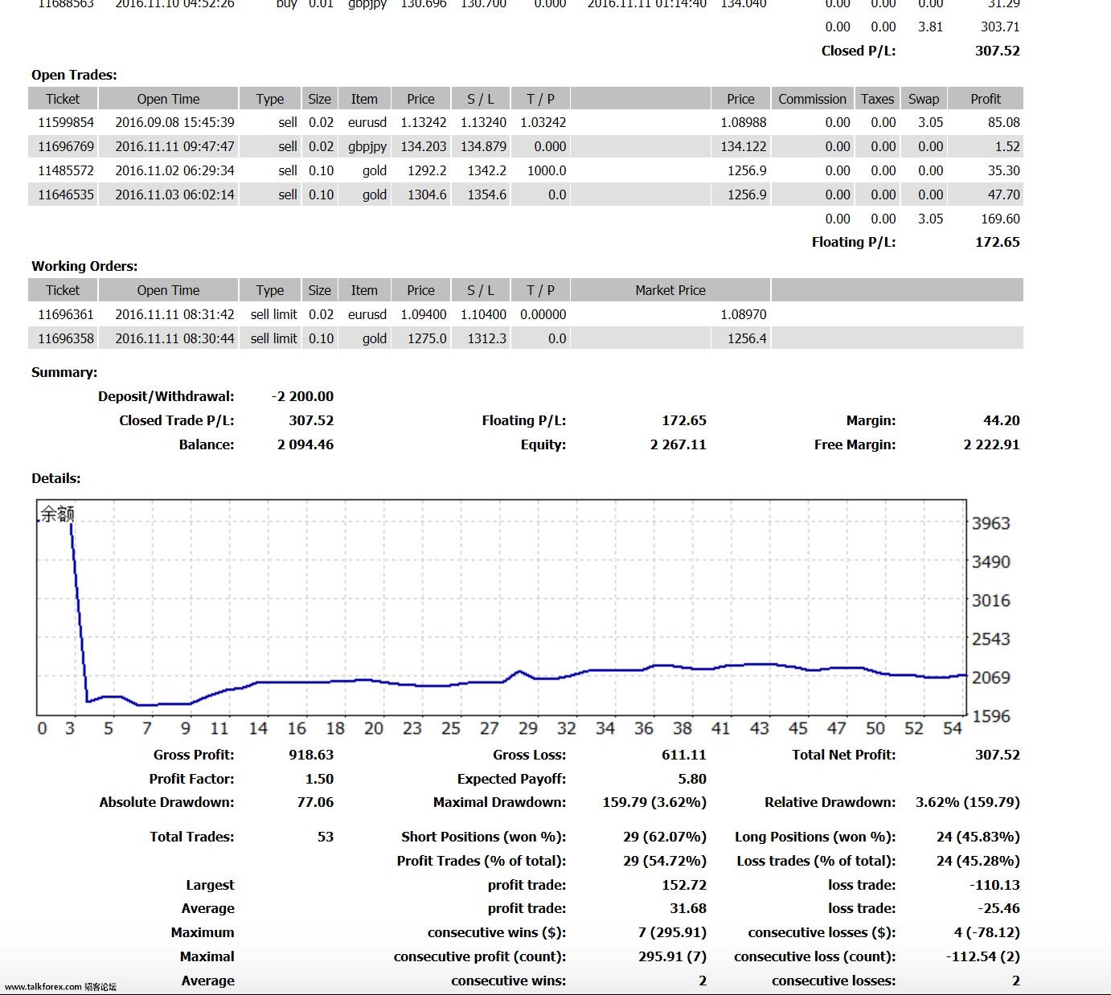
Task: Select ticket 11646535 in Open Trades
Action: [66, 194]
